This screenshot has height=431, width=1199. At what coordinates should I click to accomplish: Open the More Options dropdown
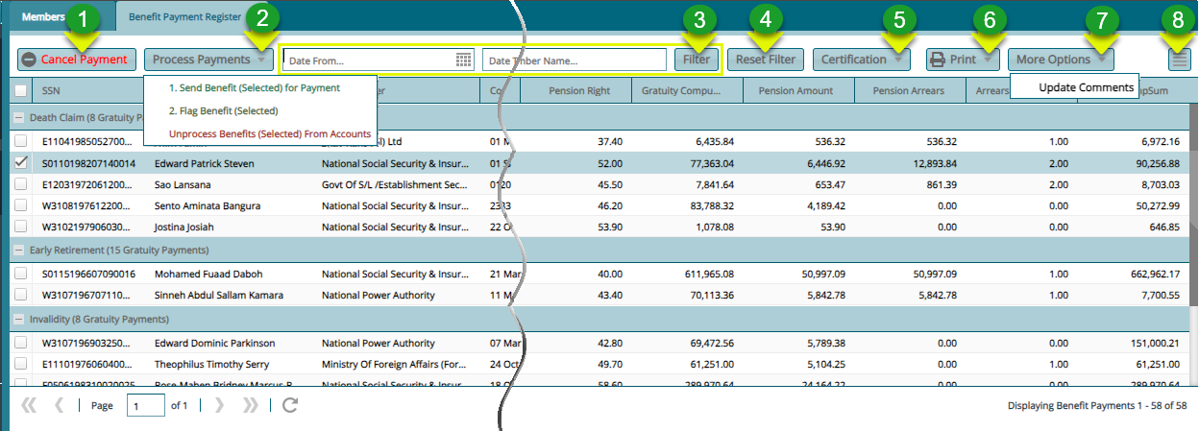[x=1061, y=60]
